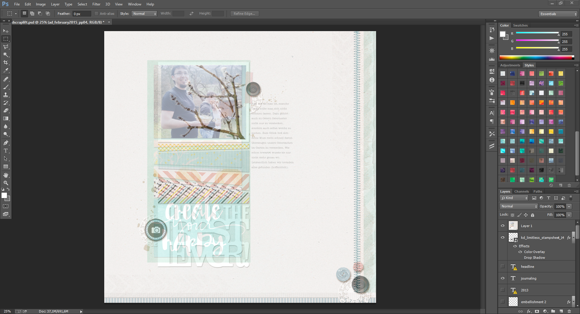Image resolution: width=580 pixels, height=314 pixels.
Task: Switch to the Paths tab
Action: coord(538,191)
